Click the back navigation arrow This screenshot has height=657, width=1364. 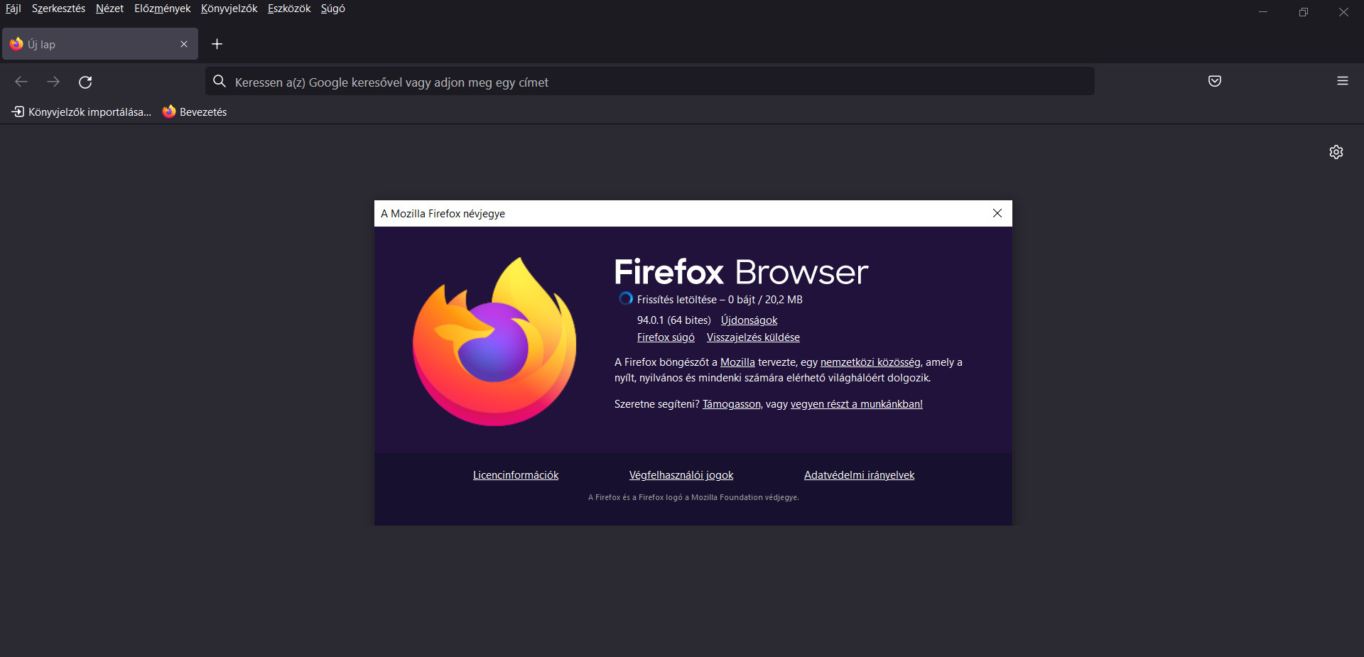(21, 82)
